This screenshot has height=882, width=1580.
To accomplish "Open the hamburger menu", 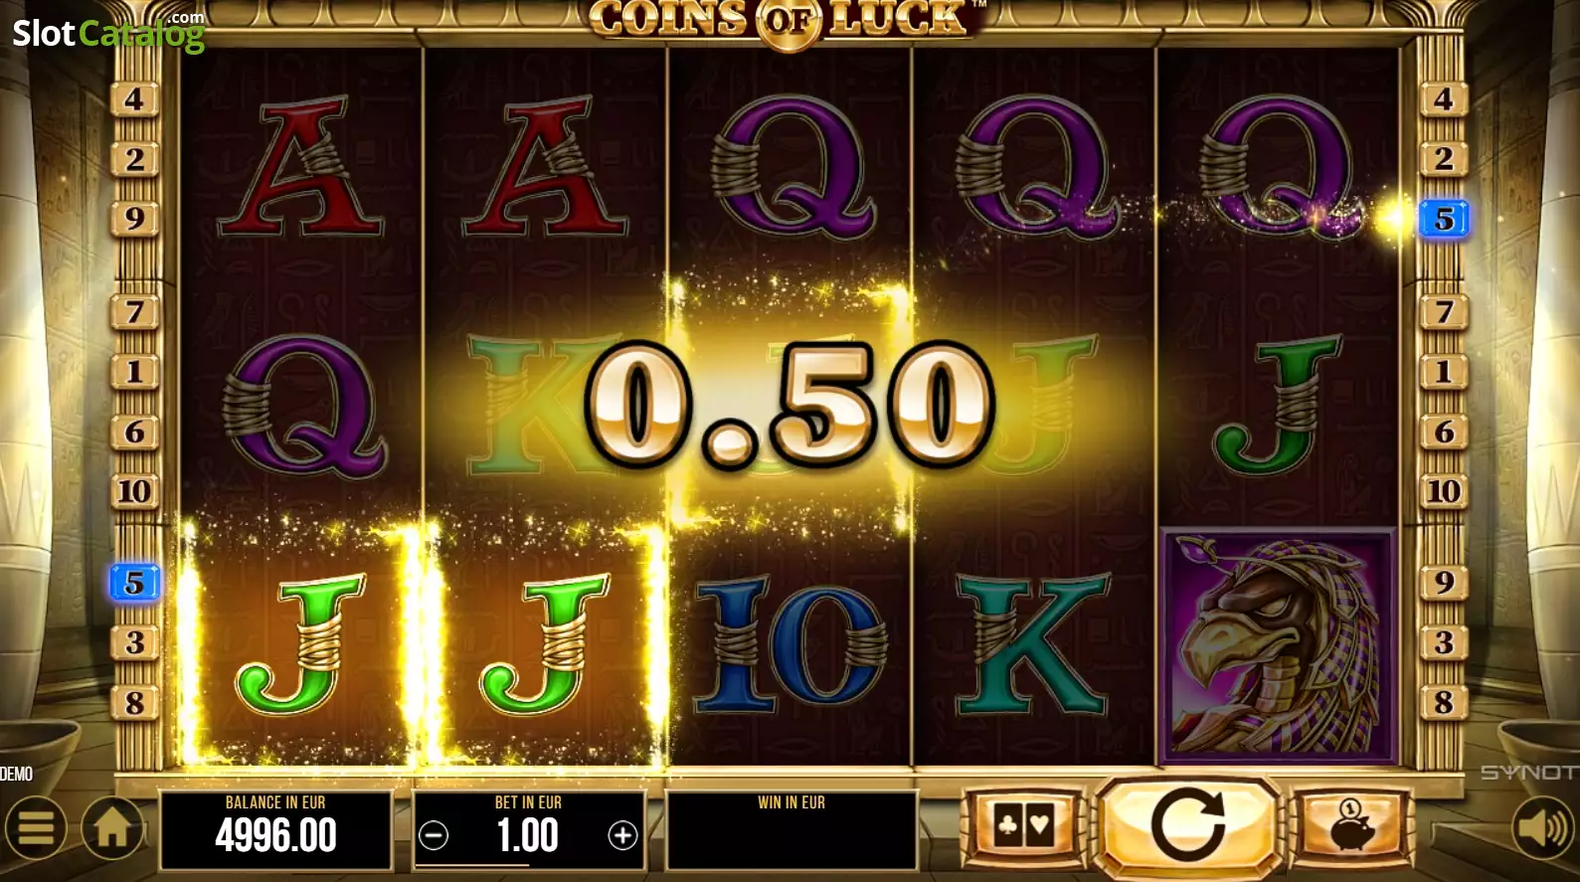I will [x=36, y=827].
